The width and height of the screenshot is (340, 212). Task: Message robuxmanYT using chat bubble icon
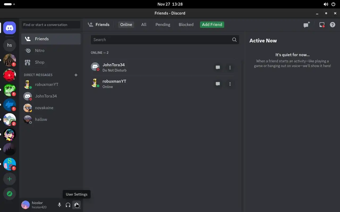point(218,84)
